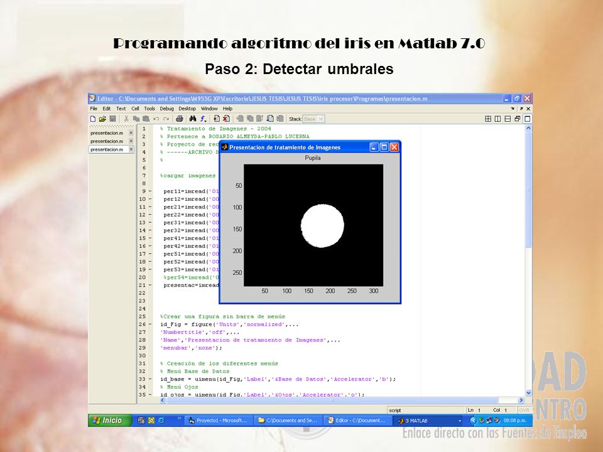This screenshot has height=452, width=603.
Task: Open the Edit menu
Action: tap(107, 109)
